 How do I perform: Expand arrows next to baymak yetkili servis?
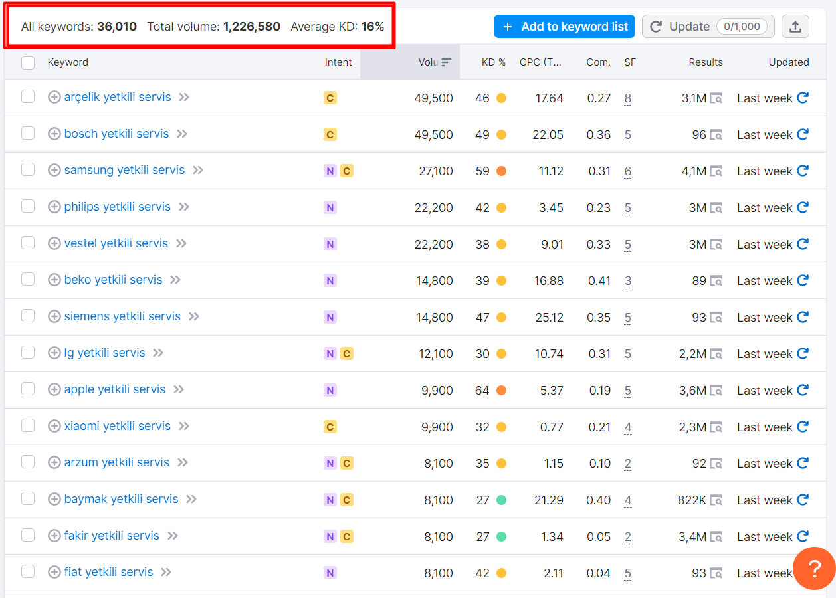191,499
